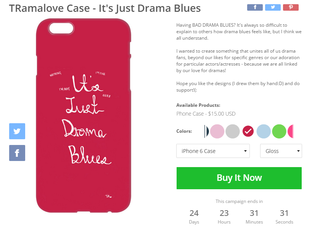Select the green color swatch
This screenshot has width=312, height=235.
click(x=279, y=131)
